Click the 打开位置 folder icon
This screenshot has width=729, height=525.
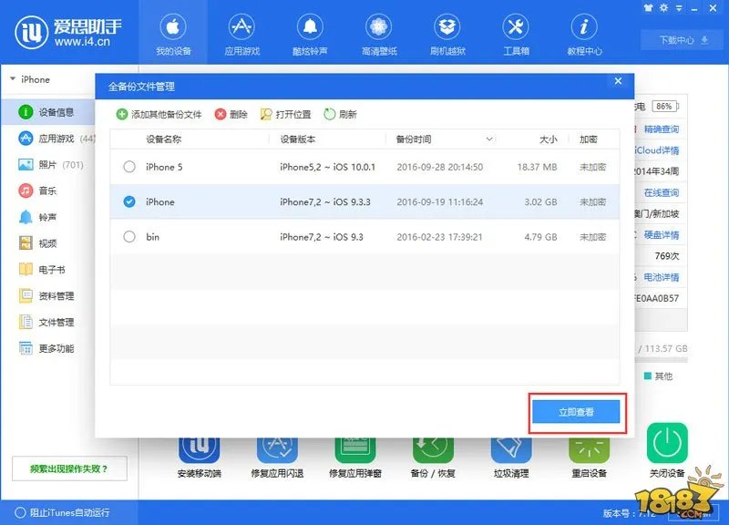click(x=266, y=115)
